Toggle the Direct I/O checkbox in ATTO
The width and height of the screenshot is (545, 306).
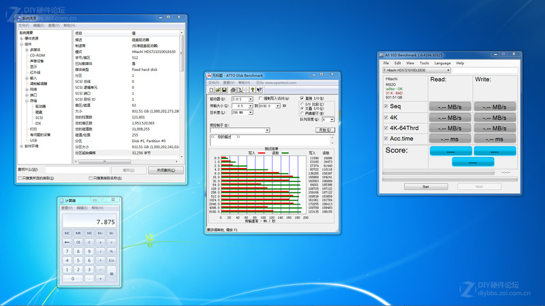(302, 99)
